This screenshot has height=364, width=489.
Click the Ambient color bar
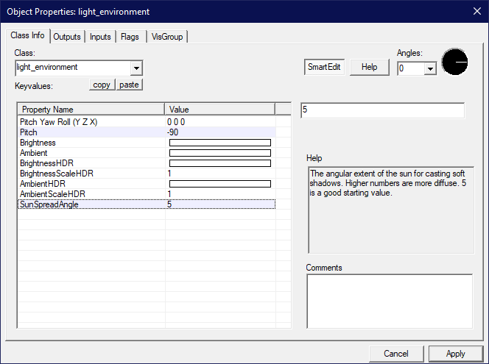click(x=220, y=153)
